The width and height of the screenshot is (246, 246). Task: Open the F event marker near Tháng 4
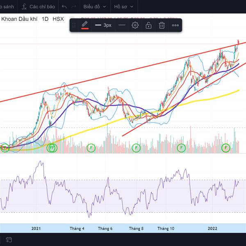pos(91,148)
